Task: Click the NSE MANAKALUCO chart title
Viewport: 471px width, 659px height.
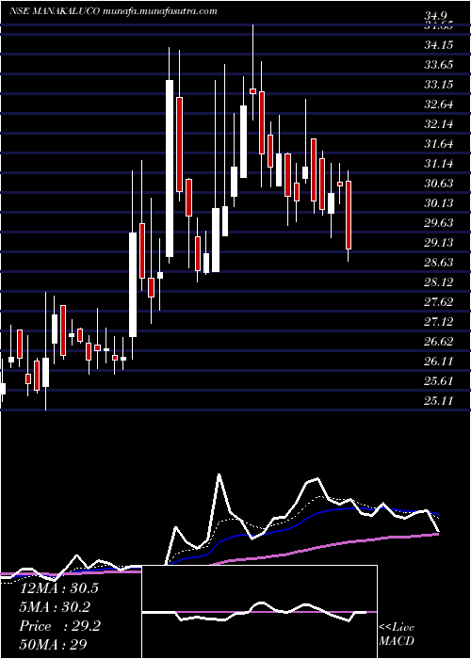Action: (55, 11)
